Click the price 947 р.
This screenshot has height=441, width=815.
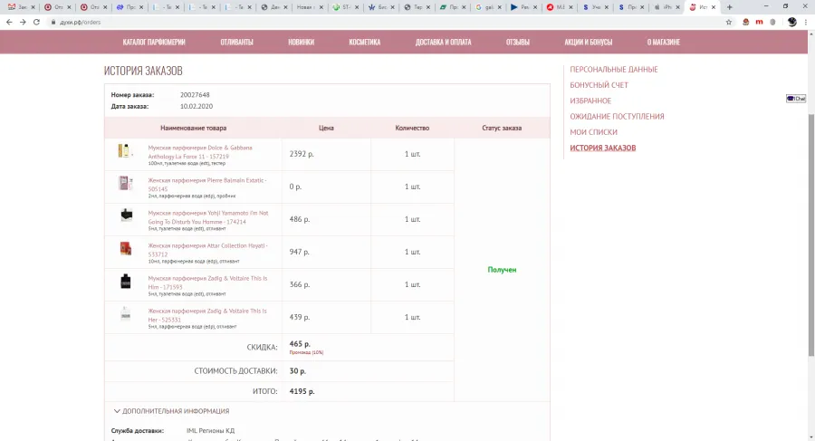[300, 252]
